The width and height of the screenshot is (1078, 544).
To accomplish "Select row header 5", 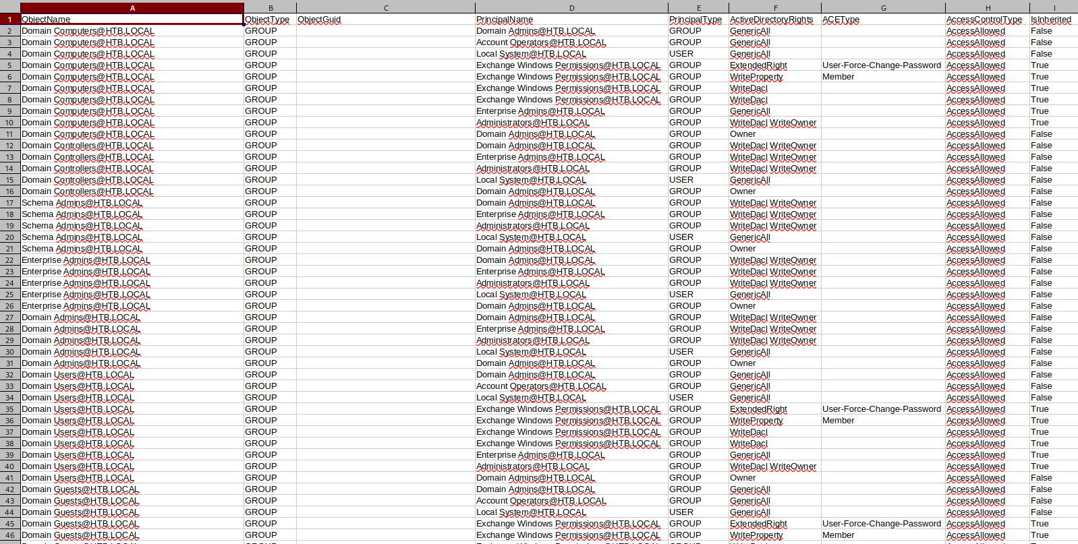I will pyautogui.click(x=10, y=65).
